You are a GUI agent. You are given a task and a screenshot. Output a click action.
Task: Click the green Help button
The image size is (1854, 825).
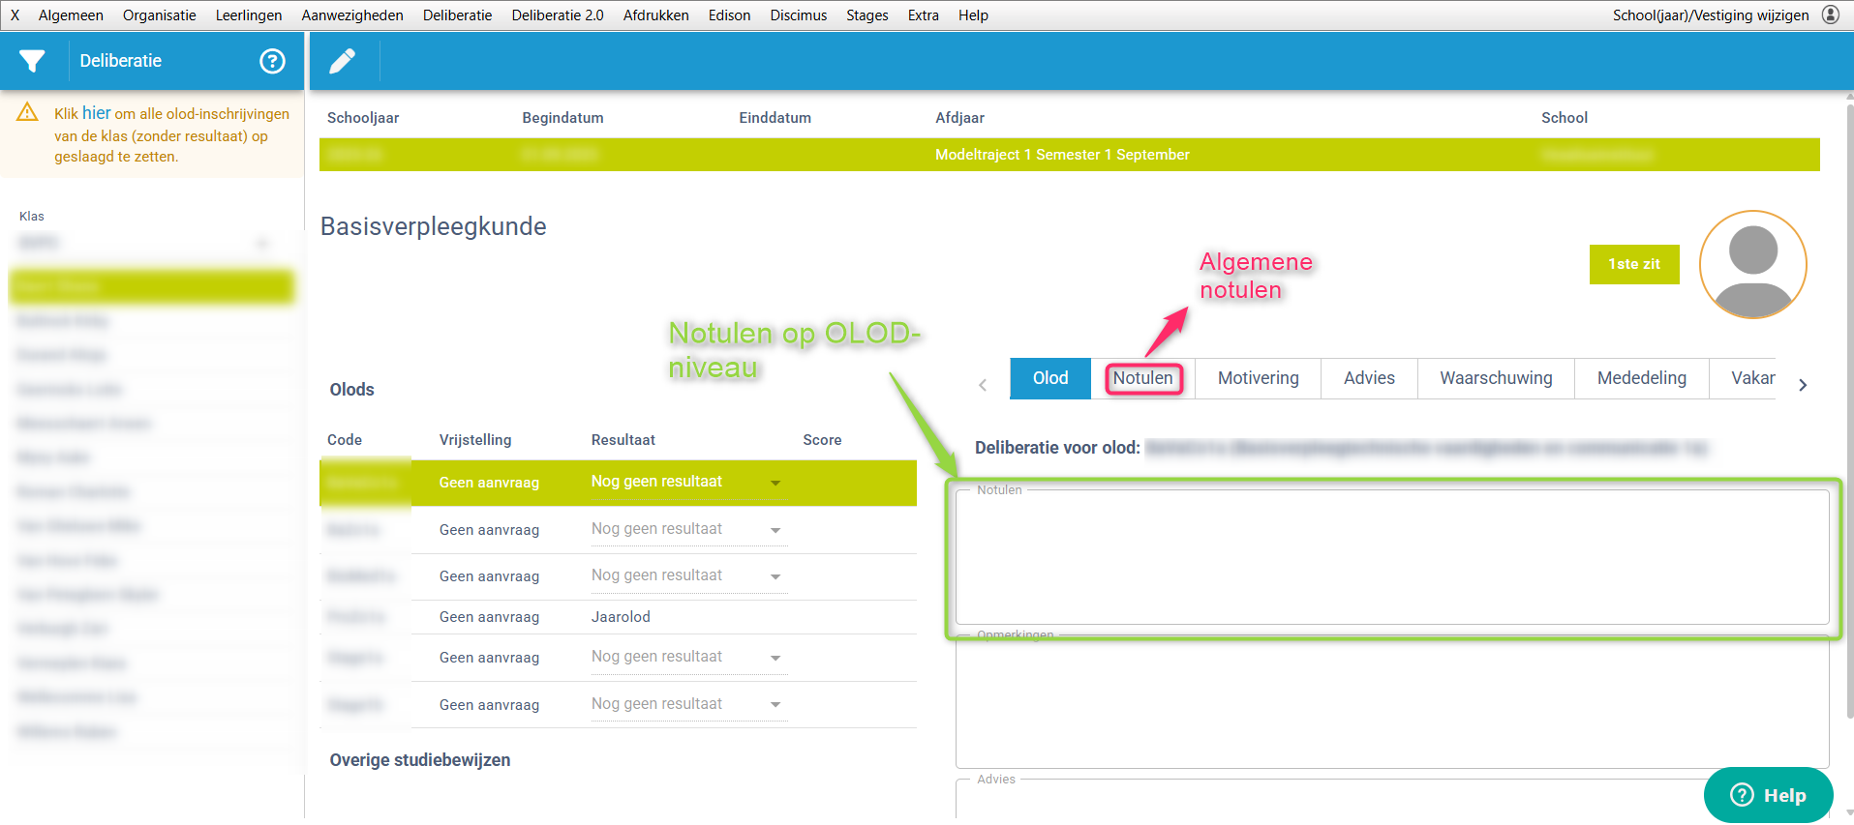(1768, 795)
